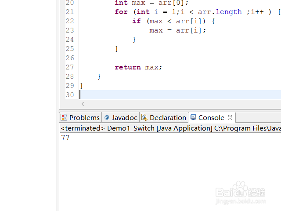The height and width of the screenshot is (211, 281).
Task: Switch to the Declaration tab
Action: coord(164,118)
